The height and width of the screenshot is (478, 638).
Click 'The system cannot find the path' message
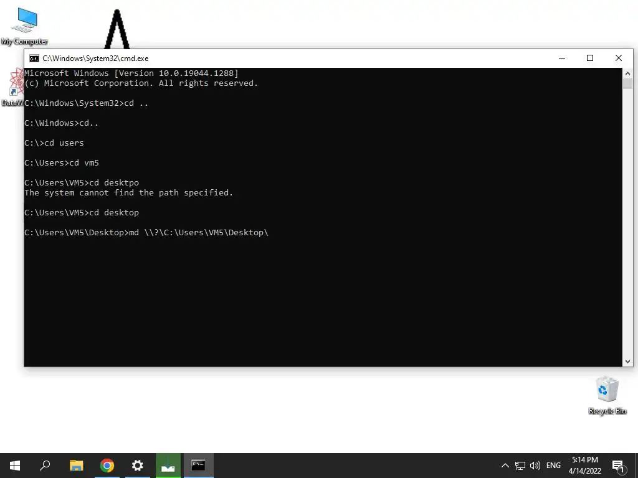(128, 193)
